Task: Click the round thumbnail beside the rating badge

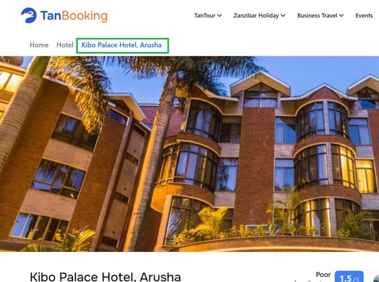Action: click(x=375, y=276)
